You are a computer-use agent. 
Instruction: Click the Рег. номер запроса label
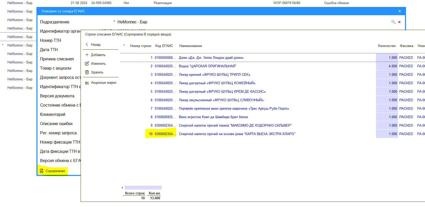click(58, 133)
